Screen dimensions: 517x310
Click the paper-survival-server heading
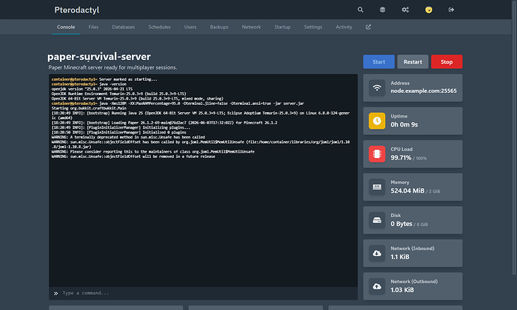(x=99, y=57)
